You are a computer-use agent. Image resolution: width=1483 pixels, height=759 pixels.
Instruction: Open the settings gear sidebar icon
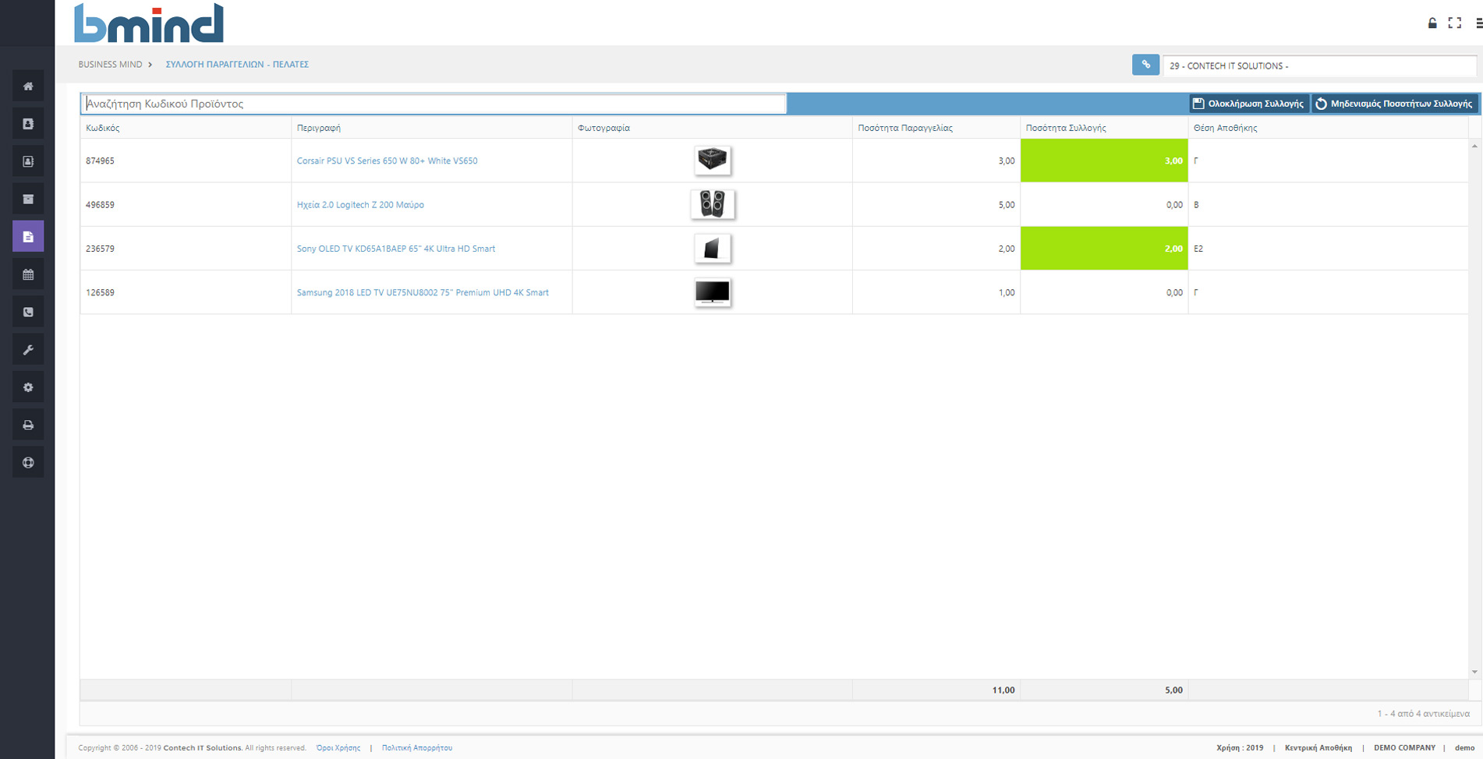[x=28, y=387]
